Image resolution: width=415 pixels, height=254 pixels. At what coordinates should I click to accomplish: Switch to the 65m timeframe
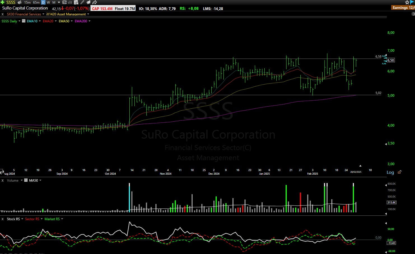point(36,2)
